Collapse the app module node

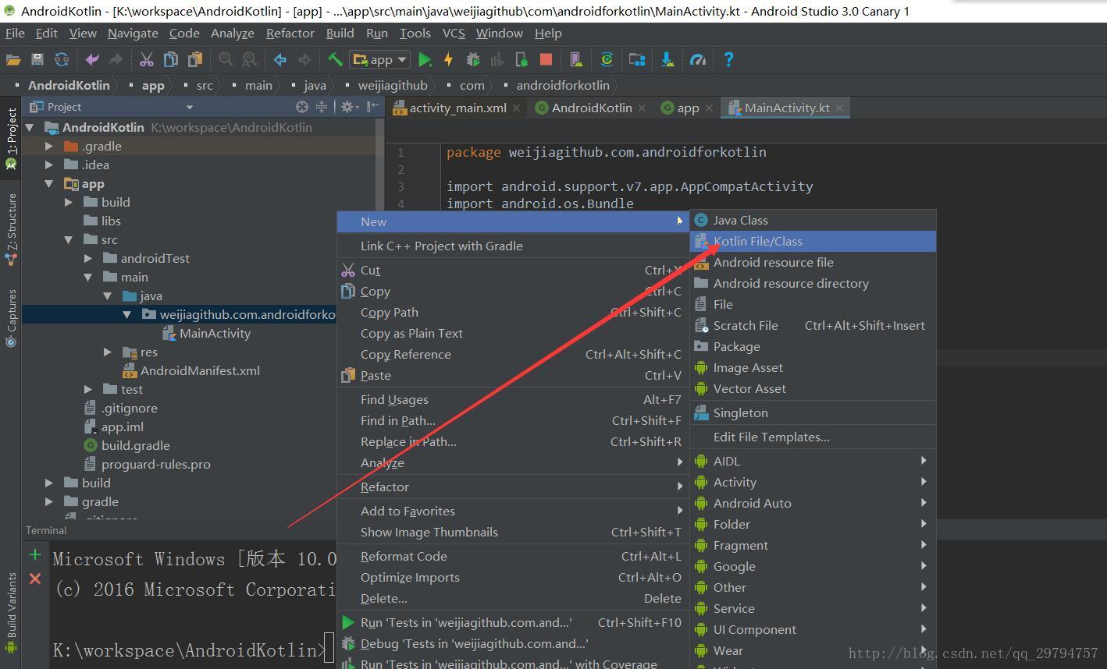click(x=49, y=183)
